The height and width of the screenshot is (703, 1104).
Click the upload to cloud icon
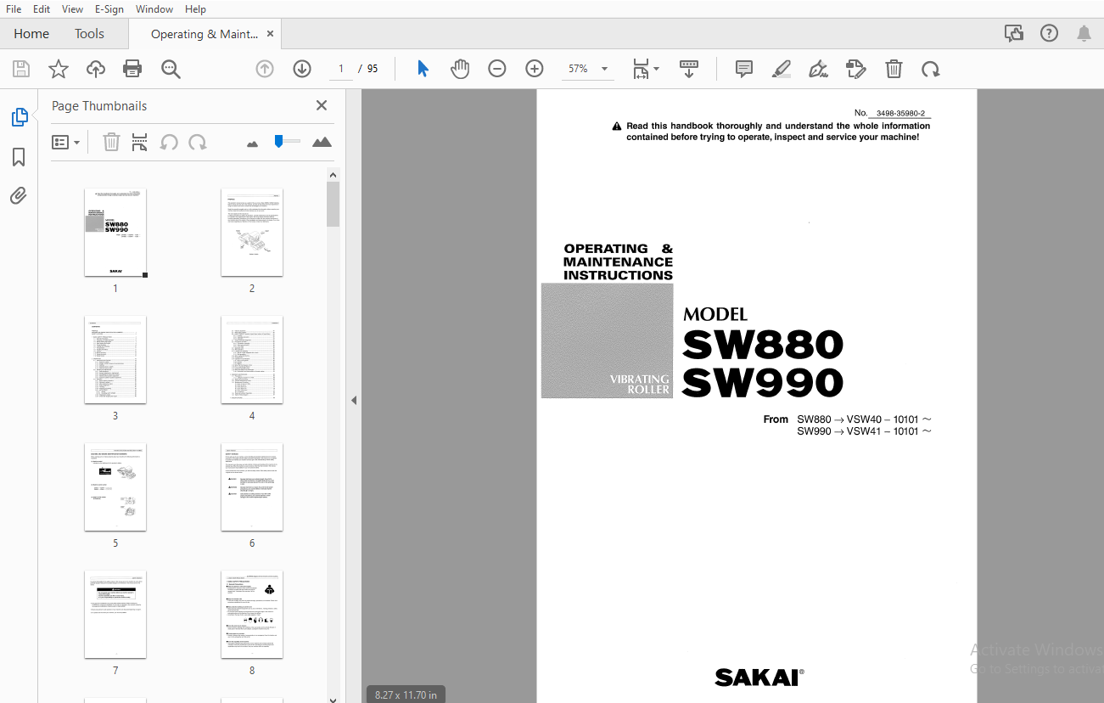tap(96, 69)
